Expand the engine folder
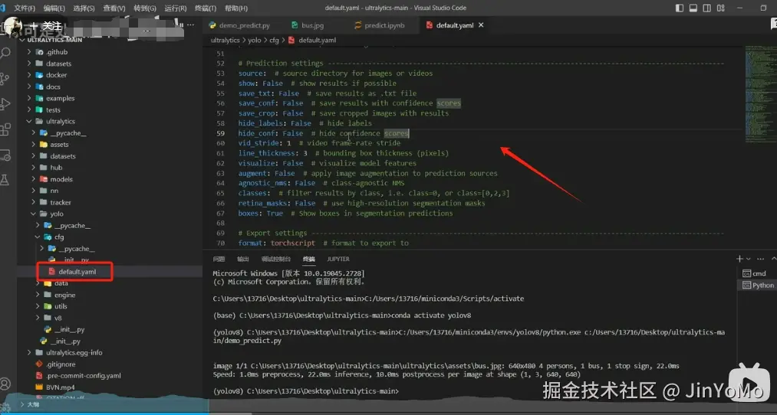The height and width of the screenshot is (415, 777). pos(38,295)
